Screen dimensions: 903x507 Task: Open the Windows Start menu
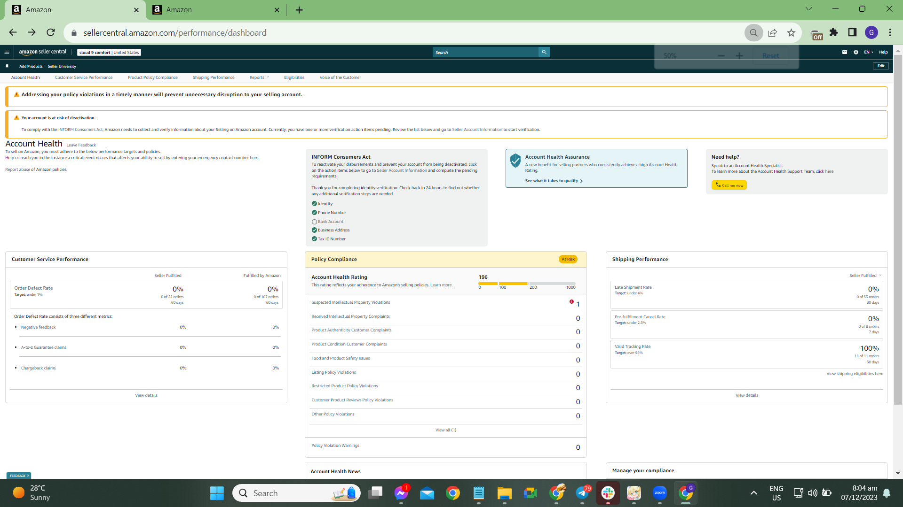click(x=217, y=493)
